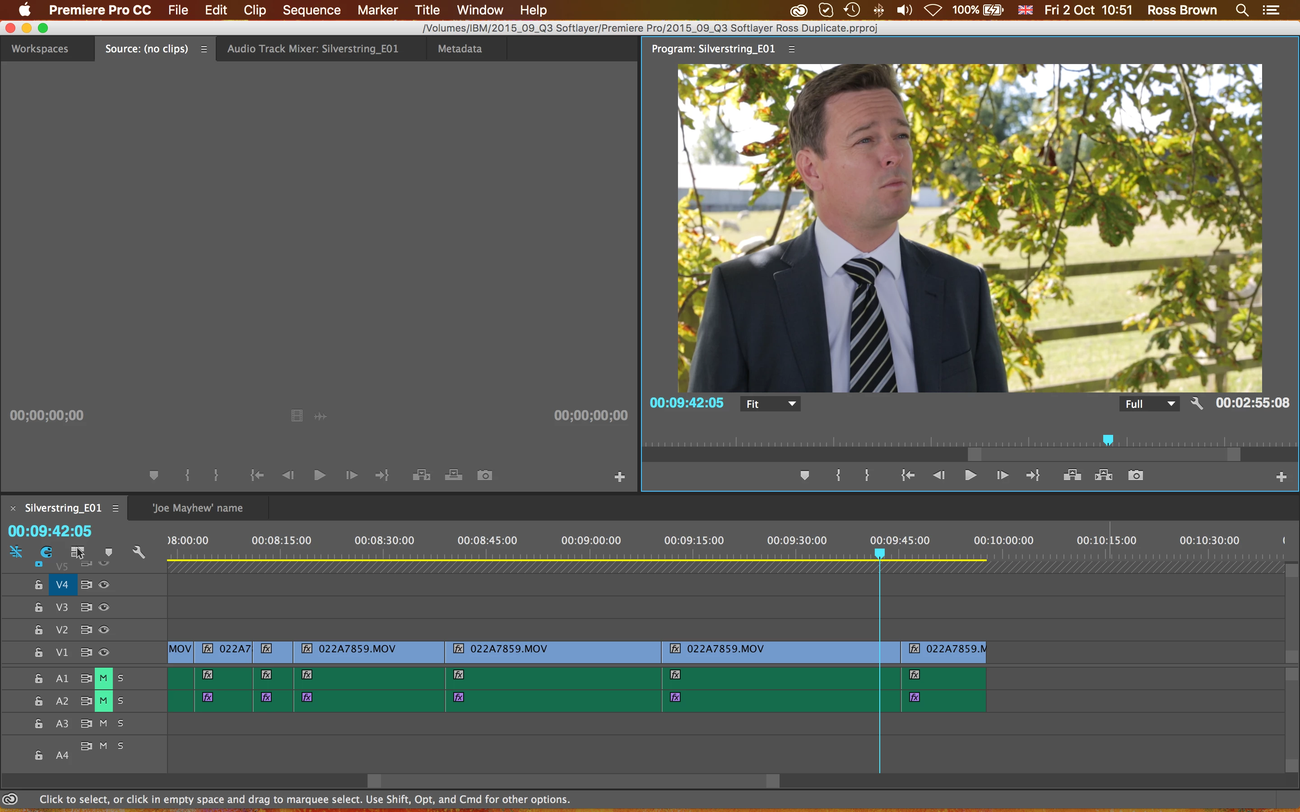Screen dimensions: 1300x812
Task: Solo audio track A2
Action: pos(121,700)
